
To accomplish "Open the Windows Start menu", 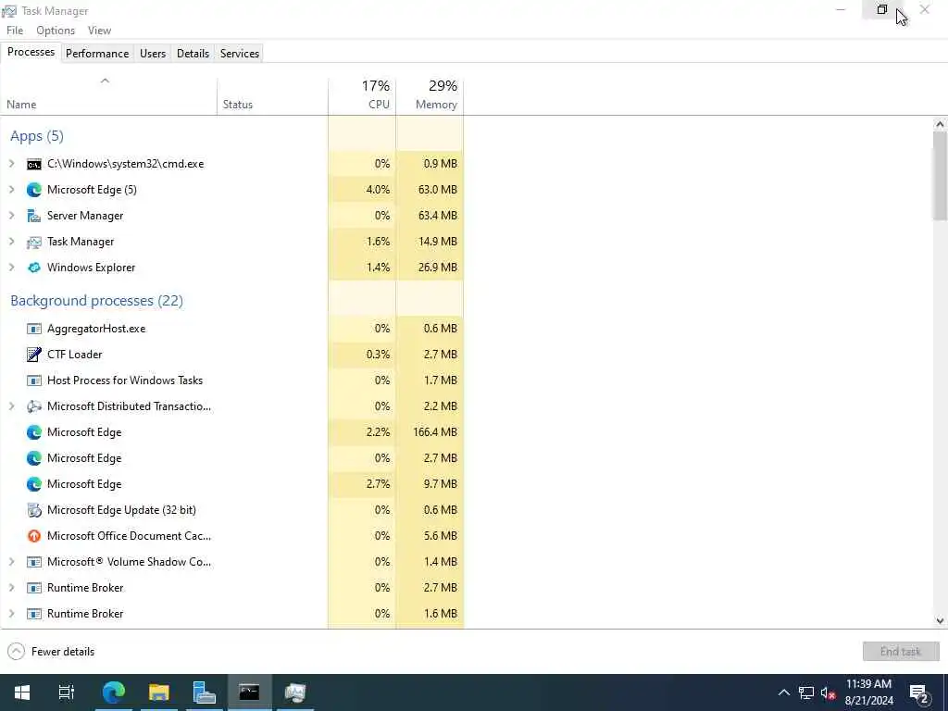I will click(x=22, y=692).
